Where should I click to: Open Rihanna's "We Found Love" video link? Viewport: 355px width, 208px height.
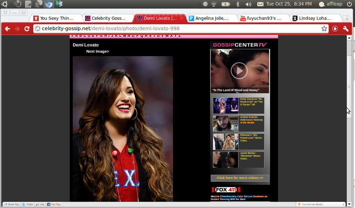(251, 138)
